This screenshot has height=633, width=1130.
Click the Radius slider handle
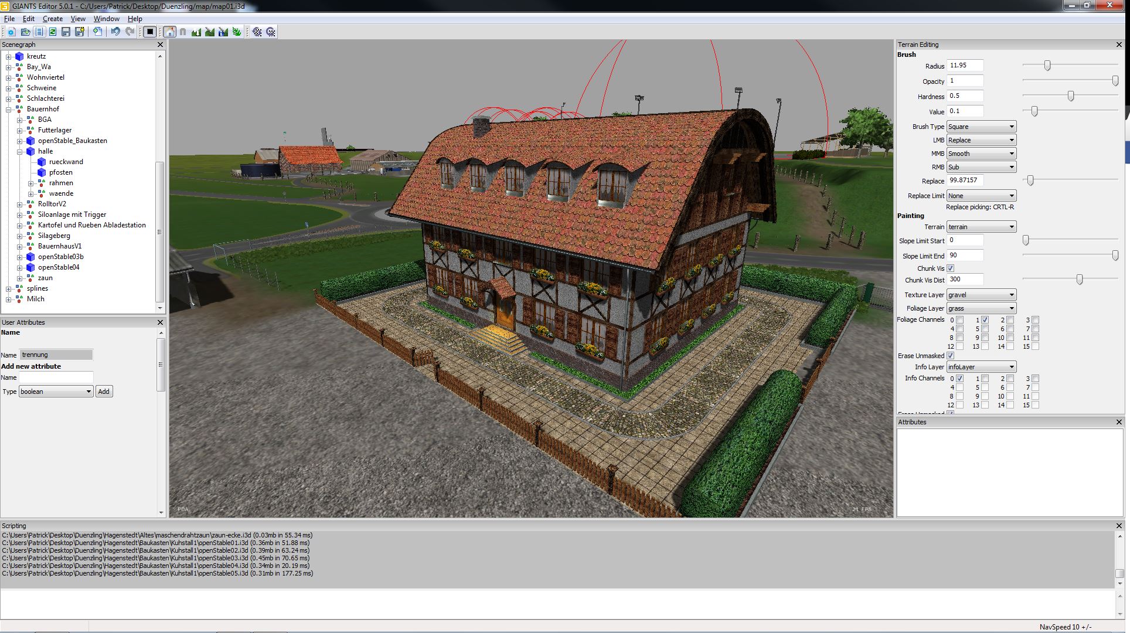(1047, 66)
